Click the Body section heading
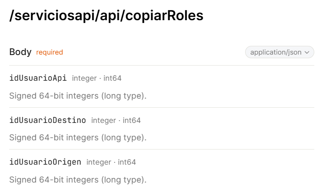 20,52
